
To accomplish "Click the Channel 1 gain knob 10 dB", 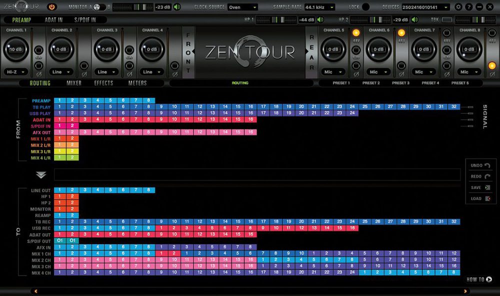I will pos(15,49).
